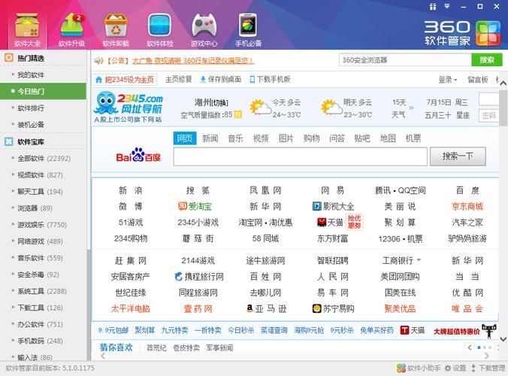Select the 视频 search tab

[261, 138]
